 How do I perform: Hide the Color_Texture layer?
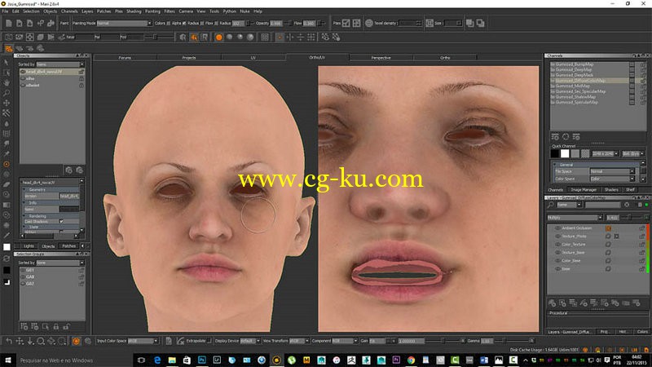(557, 244)
